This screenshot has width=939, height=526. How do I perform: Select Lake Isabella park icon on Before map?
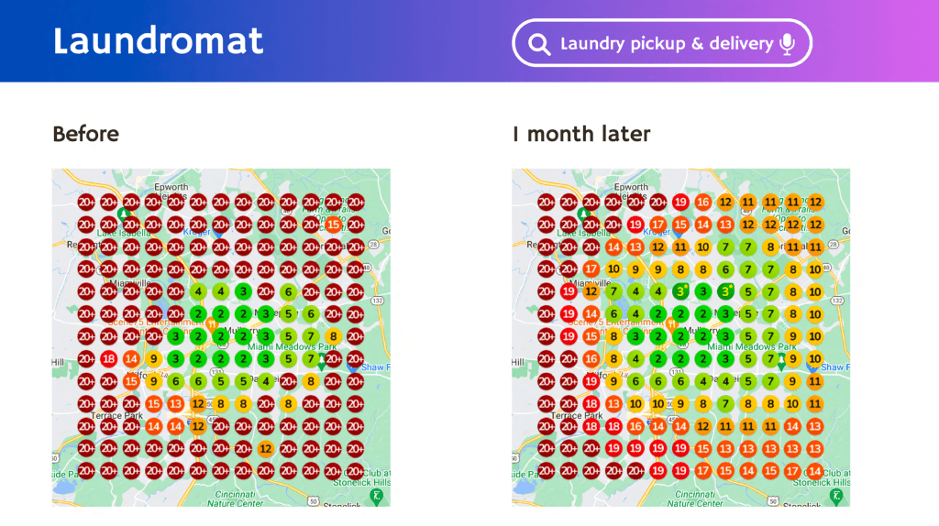coord(122,214)
